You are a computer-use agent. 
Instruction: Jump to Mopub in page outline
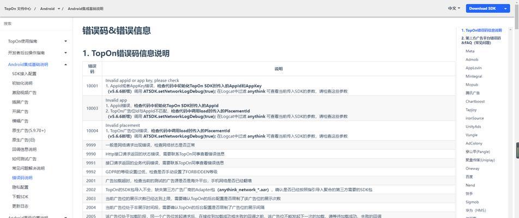472,84
